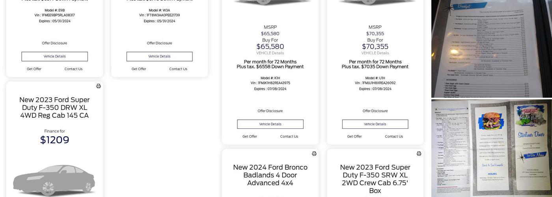Image resolution: width=552 pixels, height=197 pixels.
Task: Get Offer for model E9B vehicle
Action: pyautogui.click(x=34, y=69)
